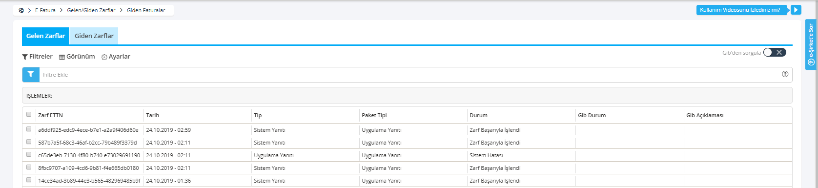Go to E-Fatura breadcrumb link
Viewport: 818px width, 188px height.
(45, 10)
